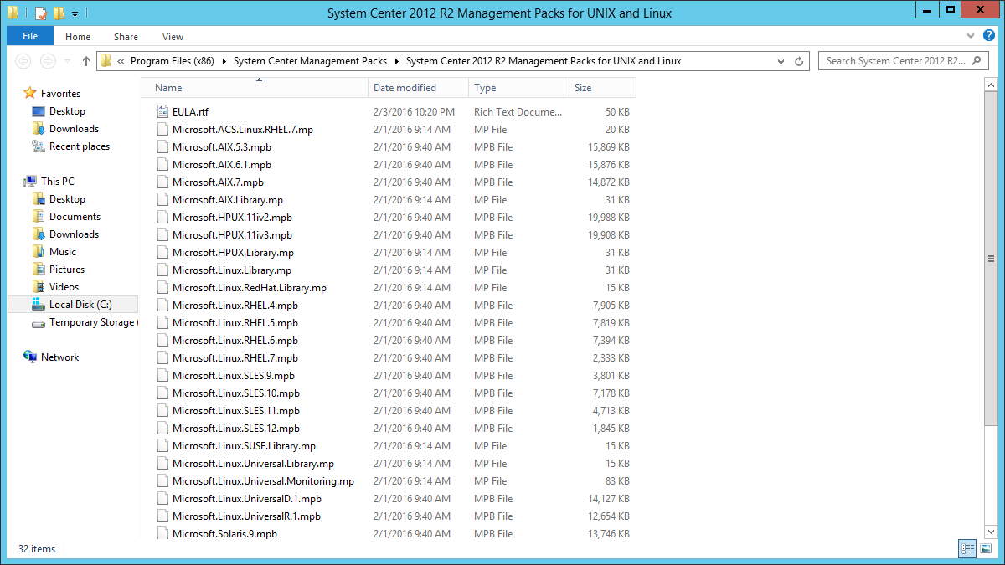Expand the arrow after System Center Management Packs

[397, 61]
